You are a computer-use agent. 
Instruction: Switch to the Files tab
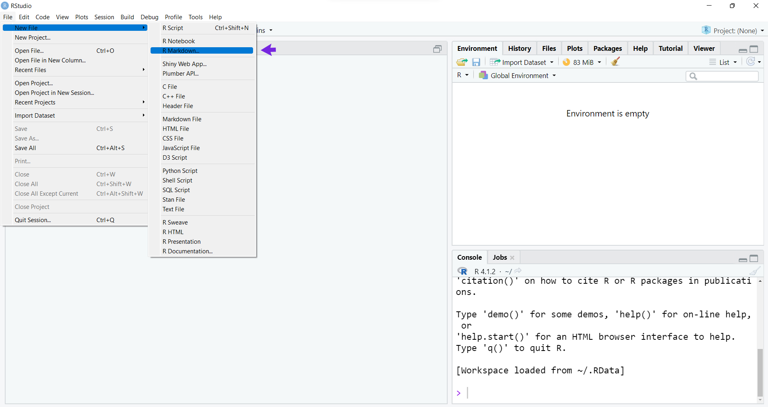tap(549, 48)
